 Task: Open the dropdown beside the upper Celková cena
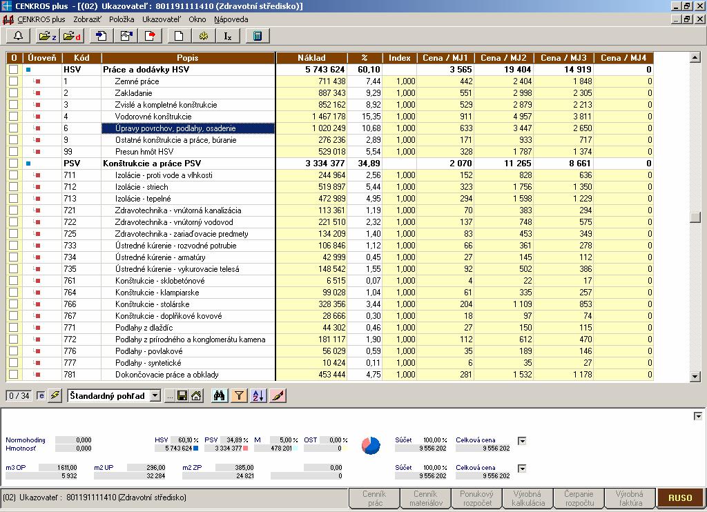coord(522,440)
